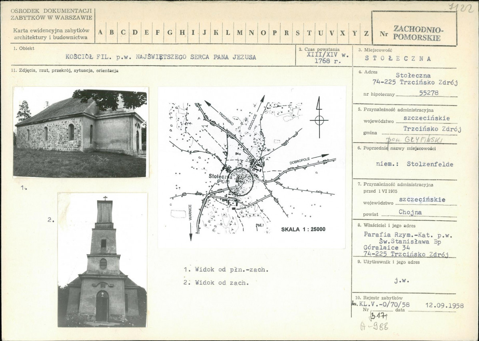The image size is (479, 341).
Task: Click the former name Stolzenfelde entry
Action: [415, 164]
